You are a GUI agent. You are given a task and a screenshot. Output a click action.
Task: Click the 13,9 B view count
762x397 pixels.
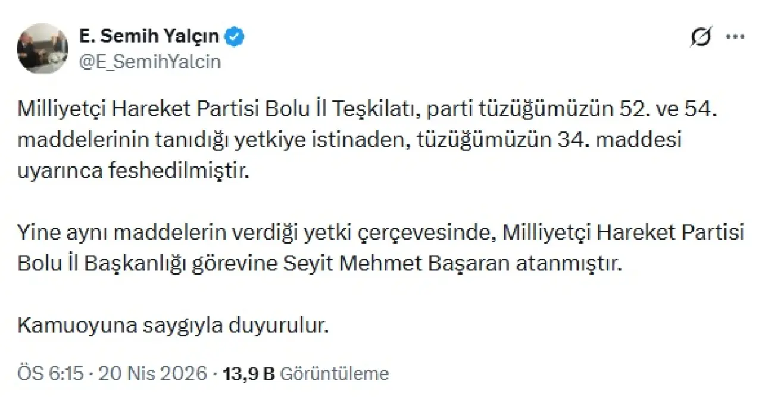(248, 374)
